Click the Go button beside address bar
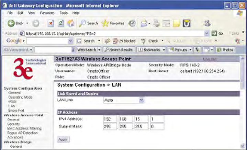This screenshot has height=150, width=247. [x=217, y=33]
